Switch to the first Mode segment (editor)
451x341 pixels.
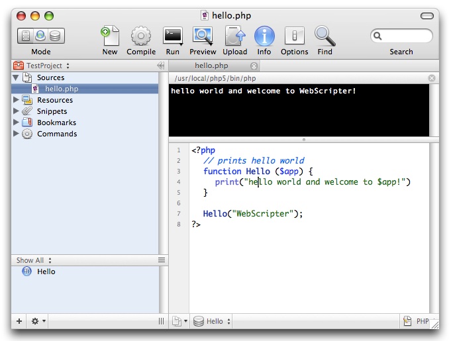tap(25, 36)
